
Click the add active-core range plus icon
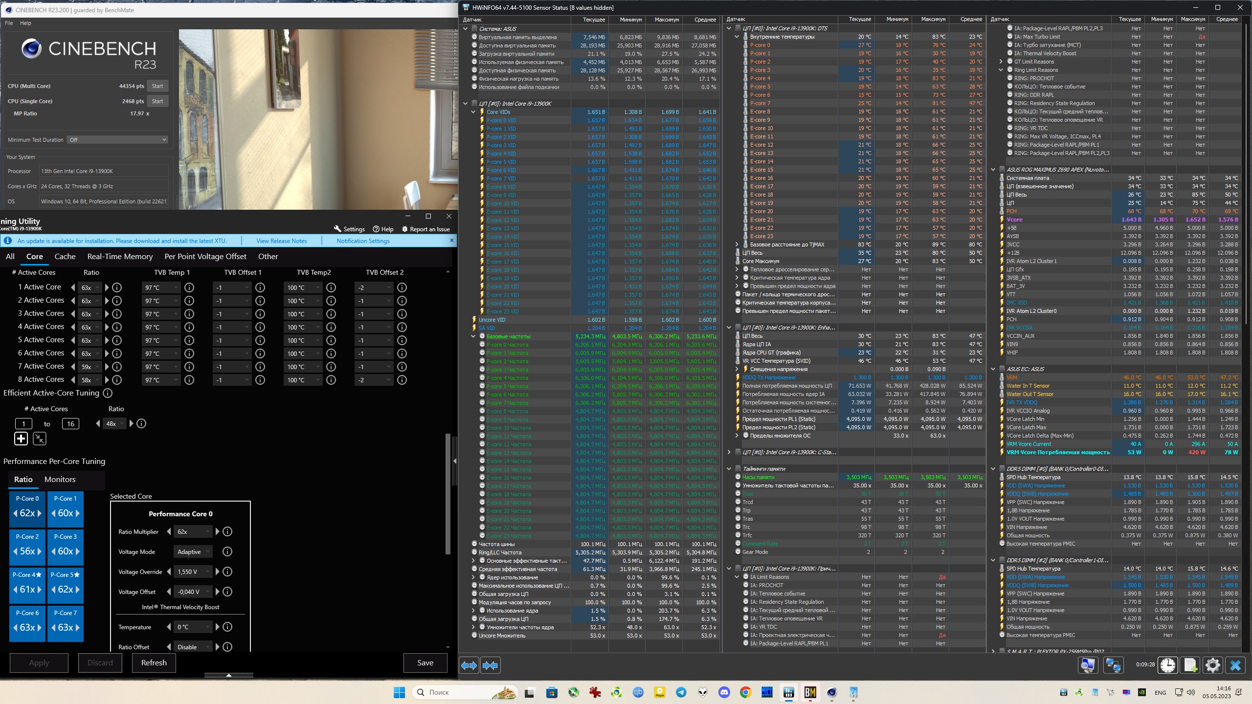tap(21, 439)
